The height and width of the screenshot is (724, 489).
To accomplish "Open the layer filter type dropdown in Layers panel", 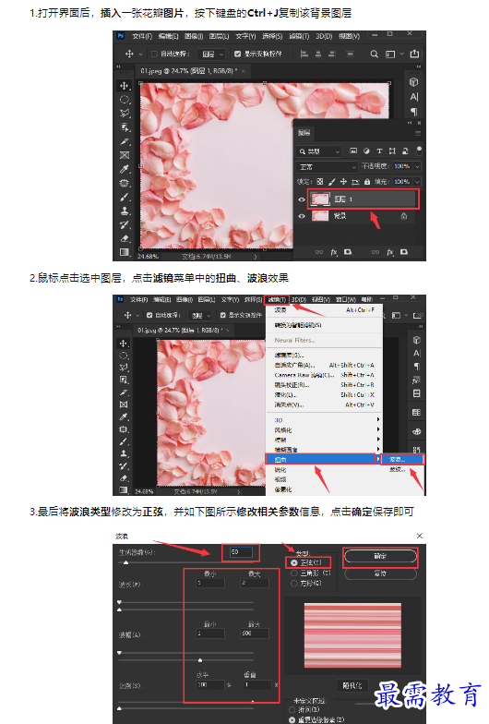I will tap(319, 151).
